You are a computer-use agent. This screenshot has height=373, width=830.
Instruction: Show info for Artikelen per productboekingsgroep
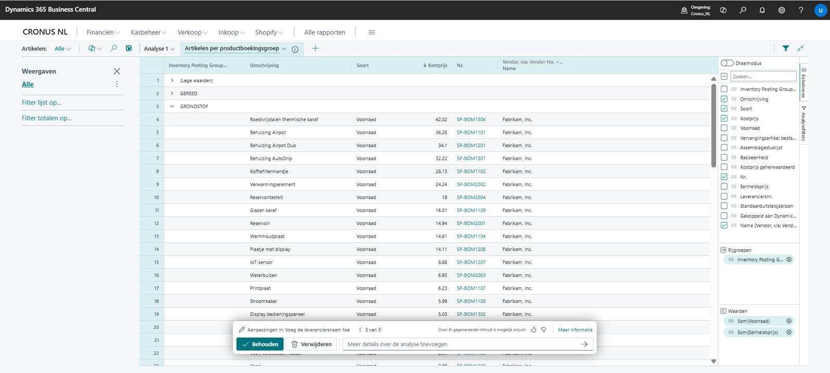295,49
